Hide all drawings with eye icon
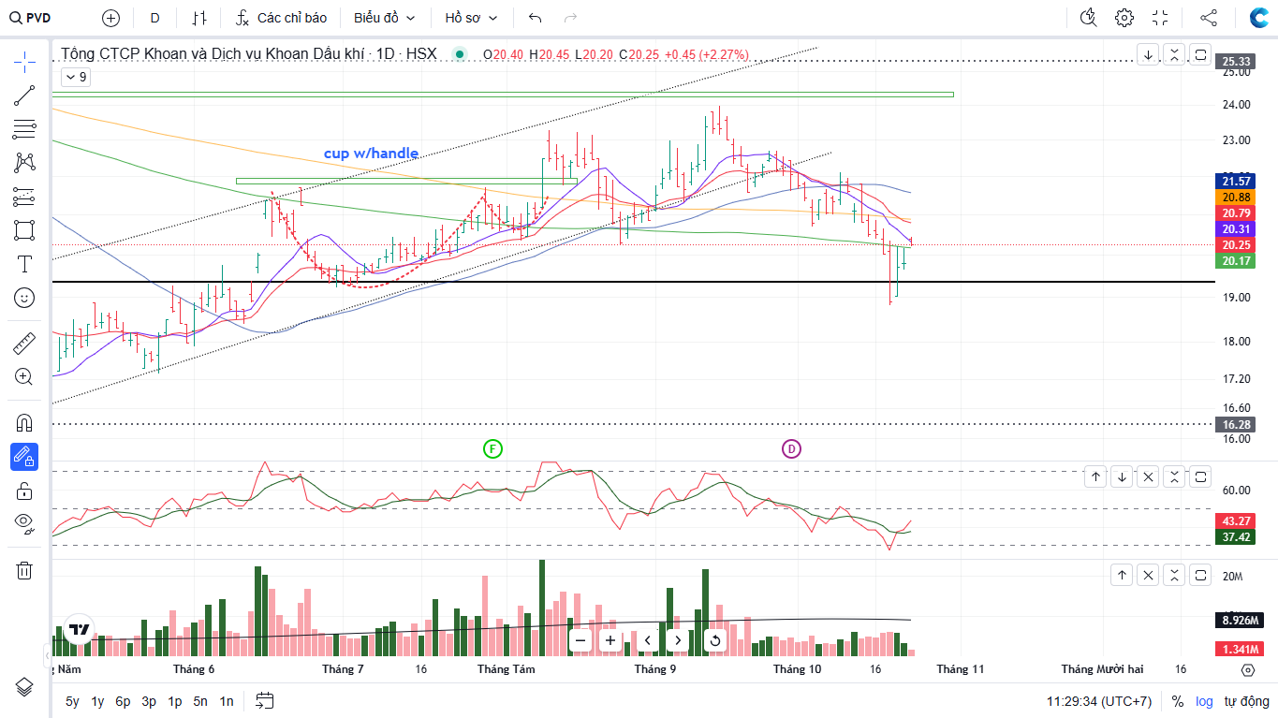This screenshot has height=718, width=1278. coord(24,522)
